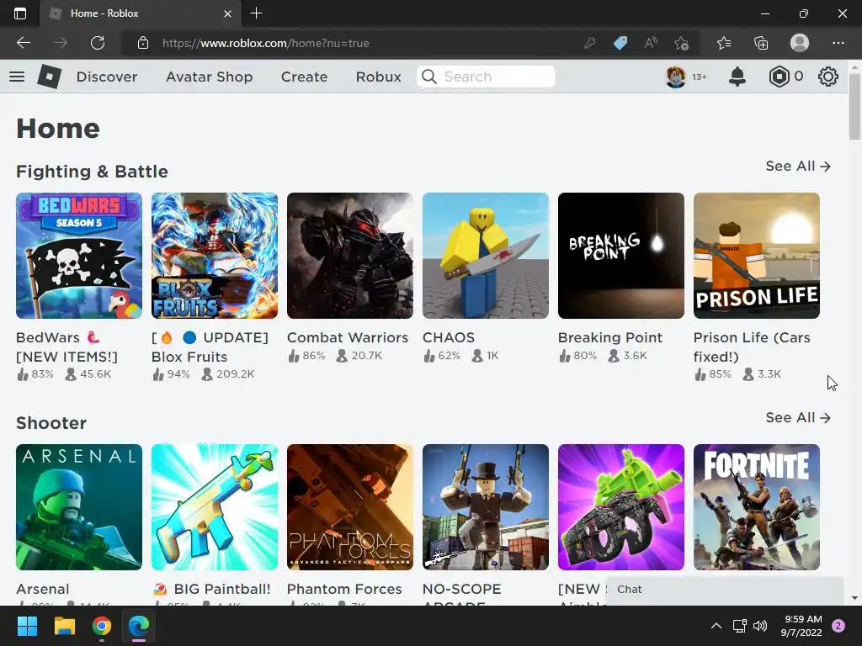
Task: Open the Blox Fruits game thumbnail
Action: coord(215,256)
